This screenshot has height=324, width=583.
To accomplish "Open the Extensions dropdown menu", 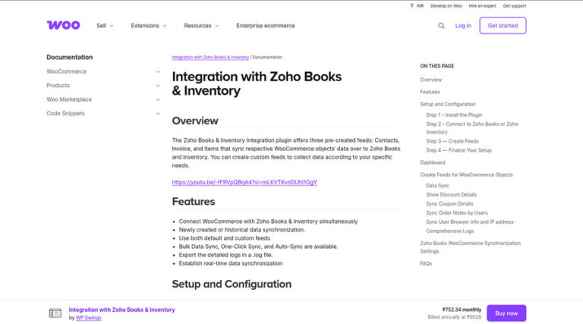I will (x=149, y=26).
